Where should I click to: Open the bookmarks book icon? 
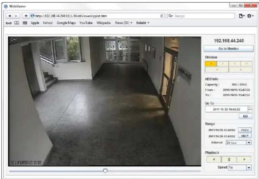pyautogui.click(x=16, y=23)
